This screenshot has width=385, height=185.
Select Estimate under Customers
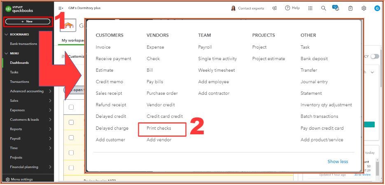[x=105, y=70]
